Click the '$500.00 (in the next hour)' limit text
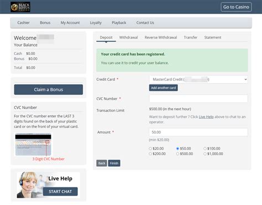Viewport: 262px width, 205px height. pyautogui.click(x=170, y=109)
